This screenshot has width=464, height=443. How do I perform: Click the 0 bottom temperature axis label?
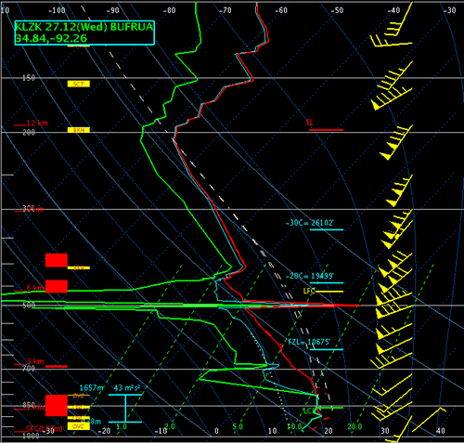tap(216, 431)
